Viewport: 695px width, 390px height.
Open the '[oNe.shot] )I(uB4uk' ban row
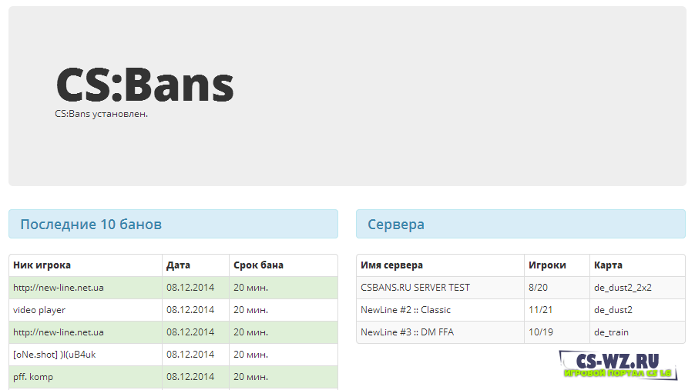click(173, 355)
